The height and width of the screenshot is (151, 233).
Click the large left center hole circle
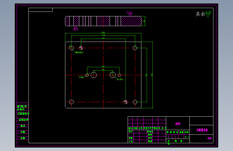coord(94,75)
